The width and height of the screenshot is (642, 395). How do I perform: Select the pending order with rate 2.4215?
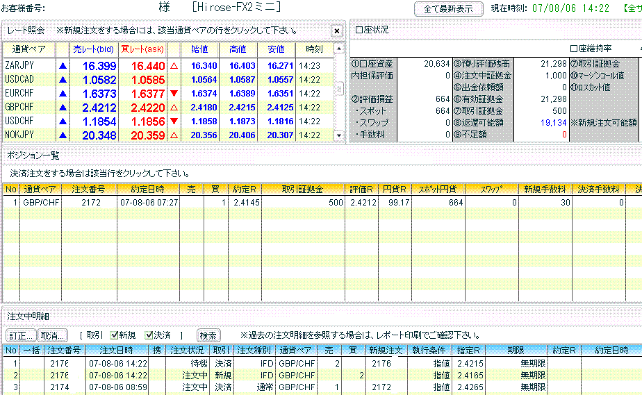(x=322, y=363)
